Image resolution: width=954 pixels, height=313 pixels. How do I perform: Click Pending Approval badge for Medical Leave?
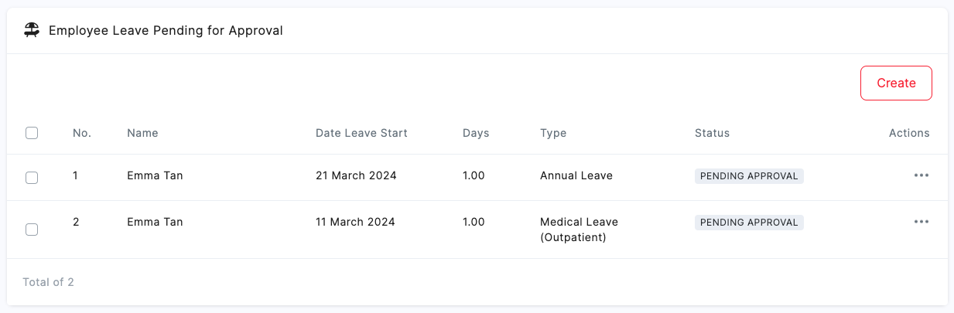749,223
